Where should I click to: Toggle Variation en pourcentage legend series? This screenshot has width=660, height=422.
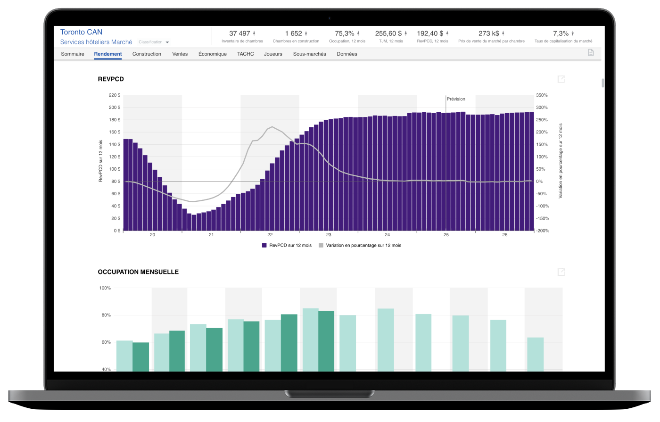(360, 246)
